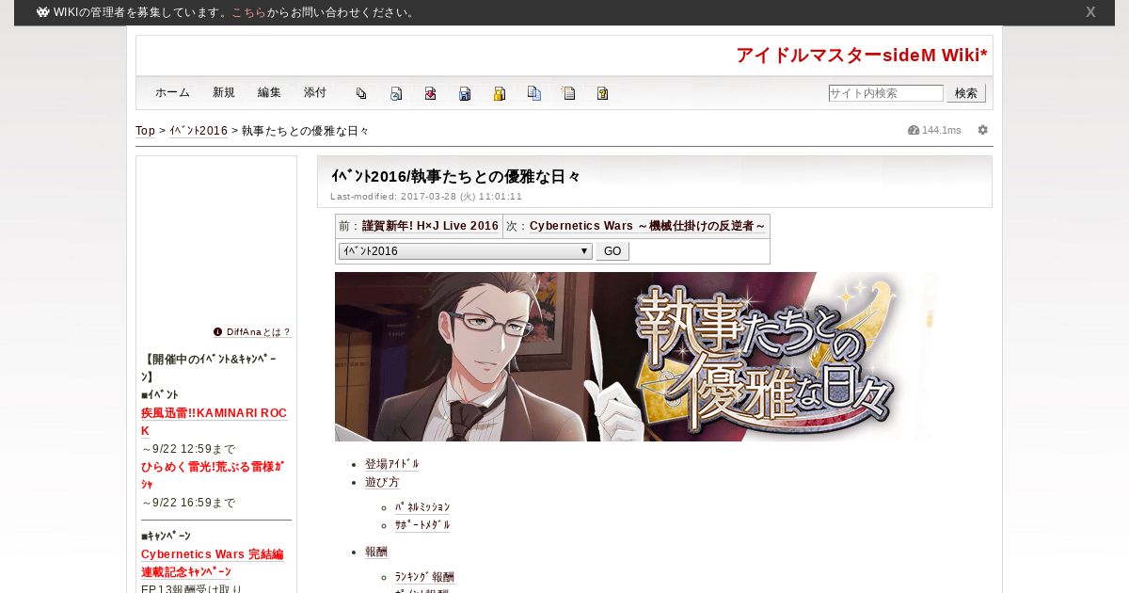
Task: Jump to ｻﾎﾟｰﾄﾒﾀﾞﾙ subsection
Action: (422, 525)
